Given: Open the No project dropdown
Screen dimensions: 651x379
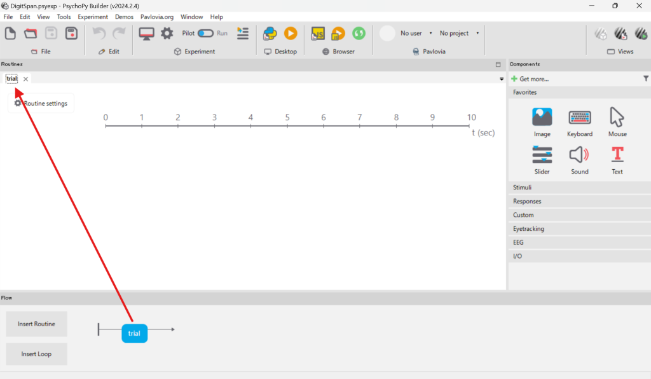Looking at the screenshot, I should [x=459, y=33].
